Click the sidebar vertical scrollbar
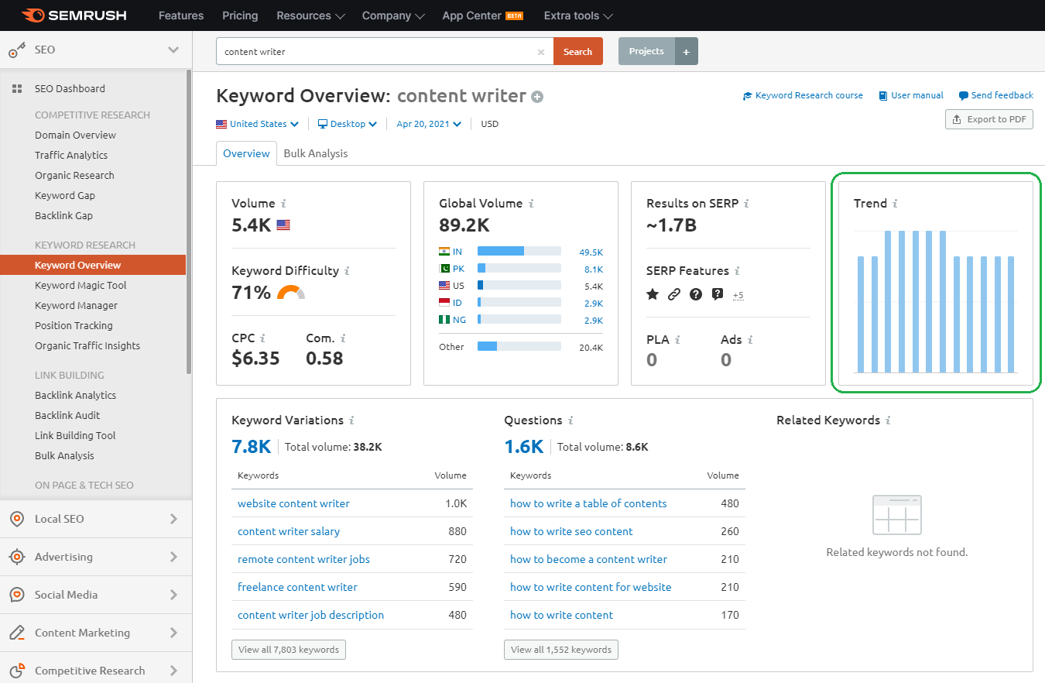Screen dimensions: 1045x683 point(189,221)
